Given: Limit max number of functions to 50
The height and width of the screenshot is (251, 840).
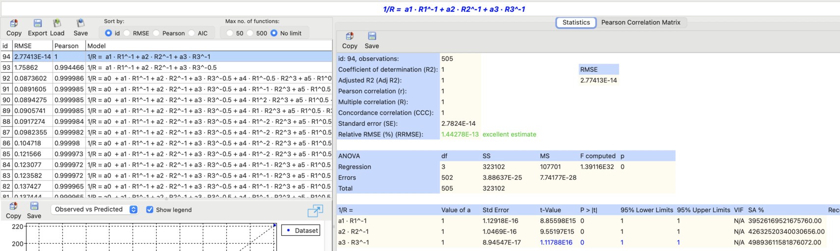Looking at the screenshot, I should click(230, 33).
